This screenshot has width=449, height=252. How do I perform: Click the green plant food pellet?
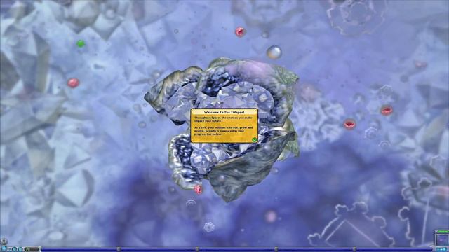coord(81,43)
